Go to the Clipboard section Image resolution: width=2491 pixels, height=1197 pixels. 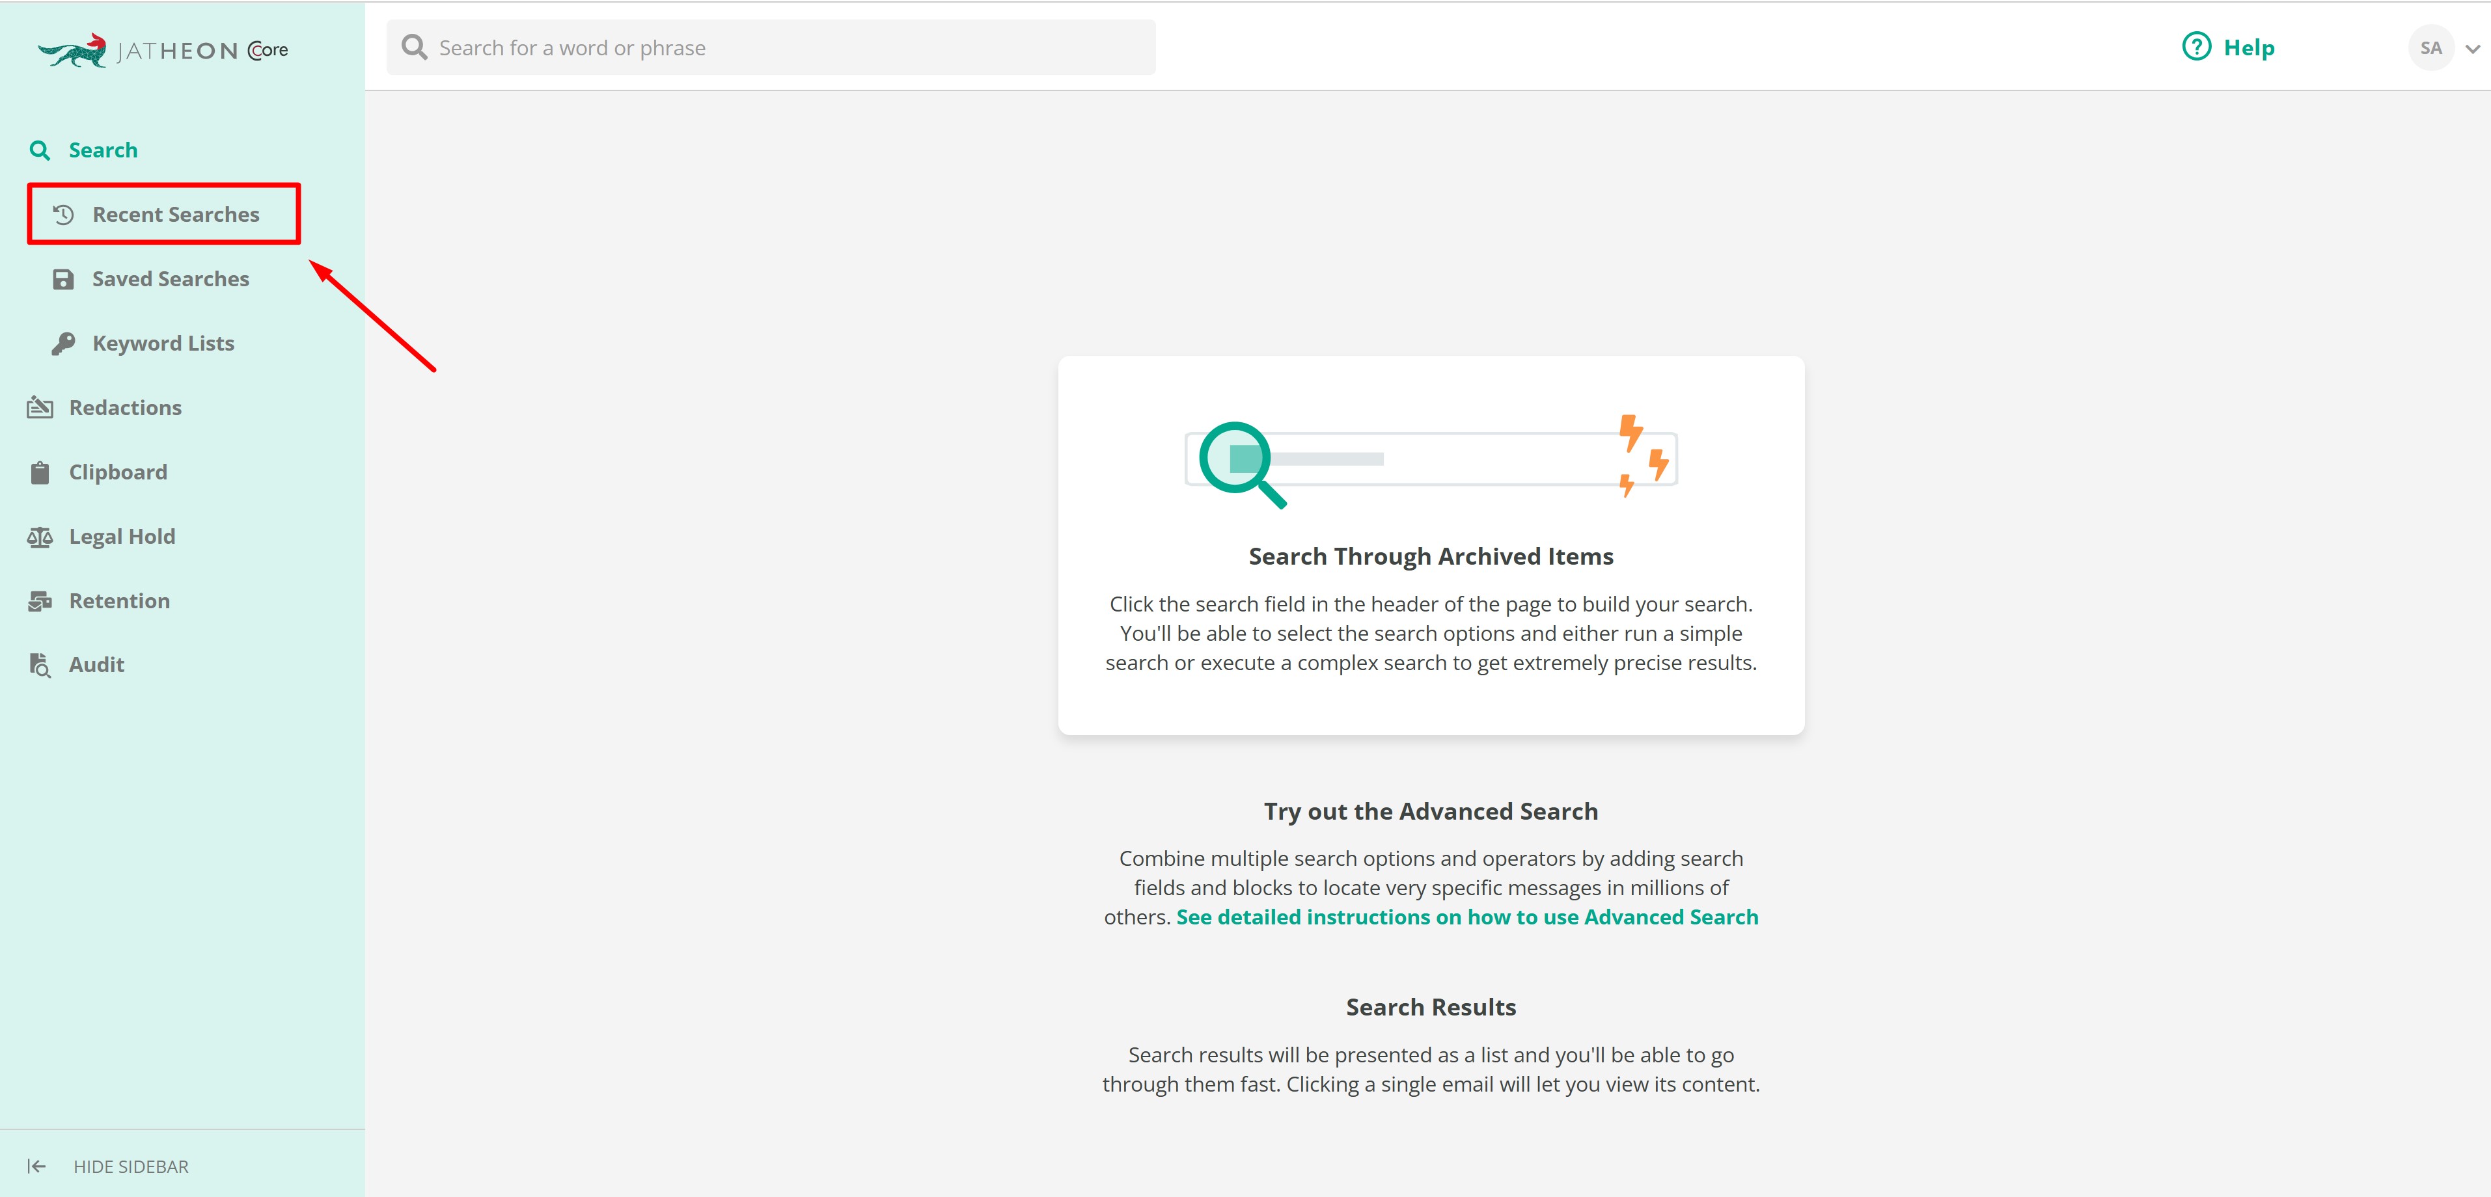118,472
